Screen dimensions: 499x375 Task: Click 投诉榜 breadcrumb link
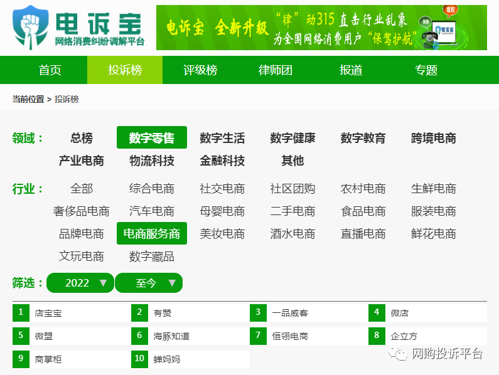(x=67, y=99)
